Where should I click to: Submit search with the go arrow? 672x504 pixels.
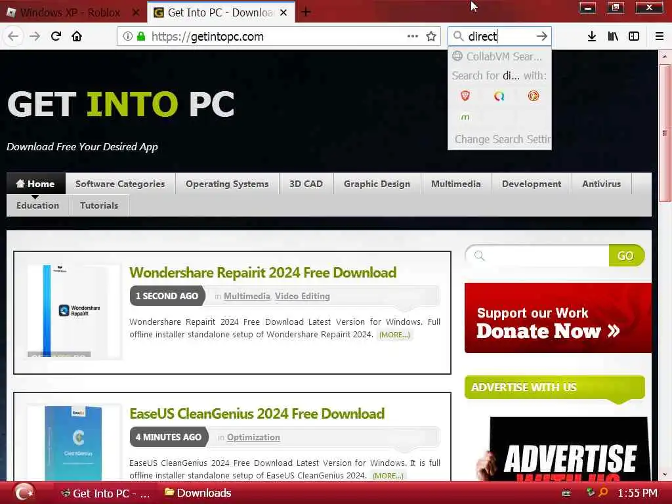pyautogui.click(x=541, y=37)
